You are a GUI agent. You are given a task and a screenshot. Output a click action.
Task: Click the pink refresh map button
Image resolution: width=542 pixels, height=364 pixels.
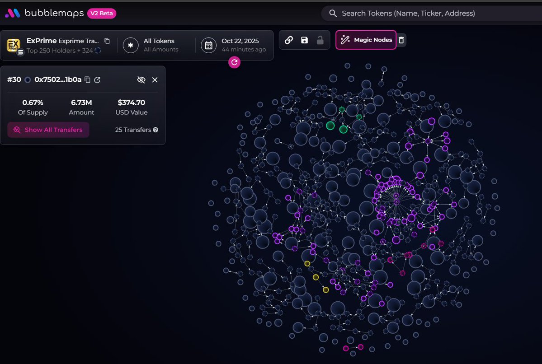point(234,62)
